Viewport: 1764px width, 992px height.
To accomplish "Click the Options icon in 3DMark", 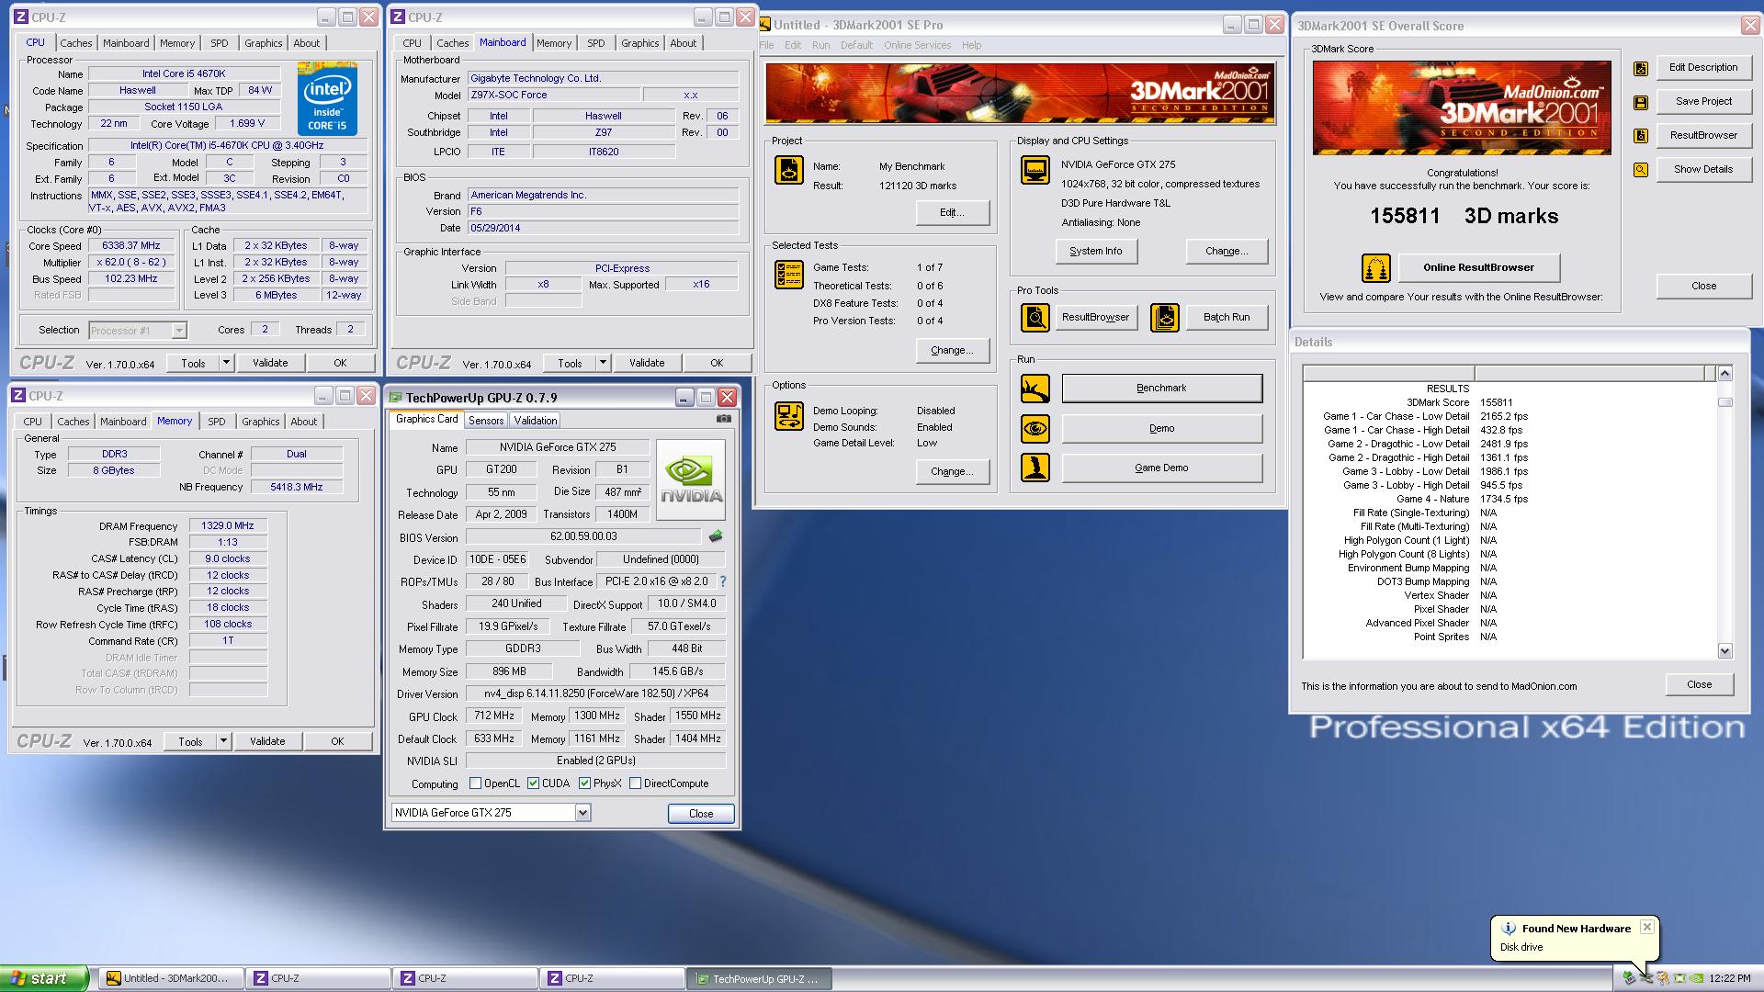I will pos(789,416).
